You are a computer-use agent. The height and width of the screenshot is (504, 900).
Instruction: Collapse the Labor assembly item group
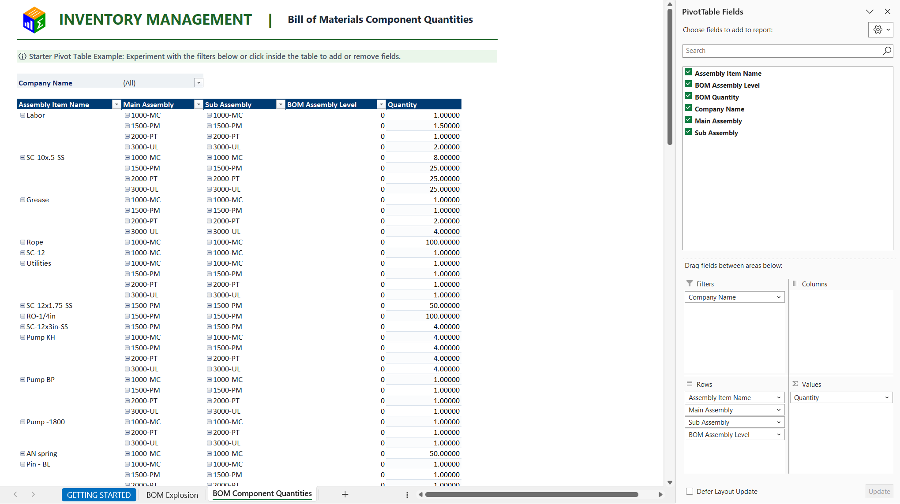(x=22, y=115)
